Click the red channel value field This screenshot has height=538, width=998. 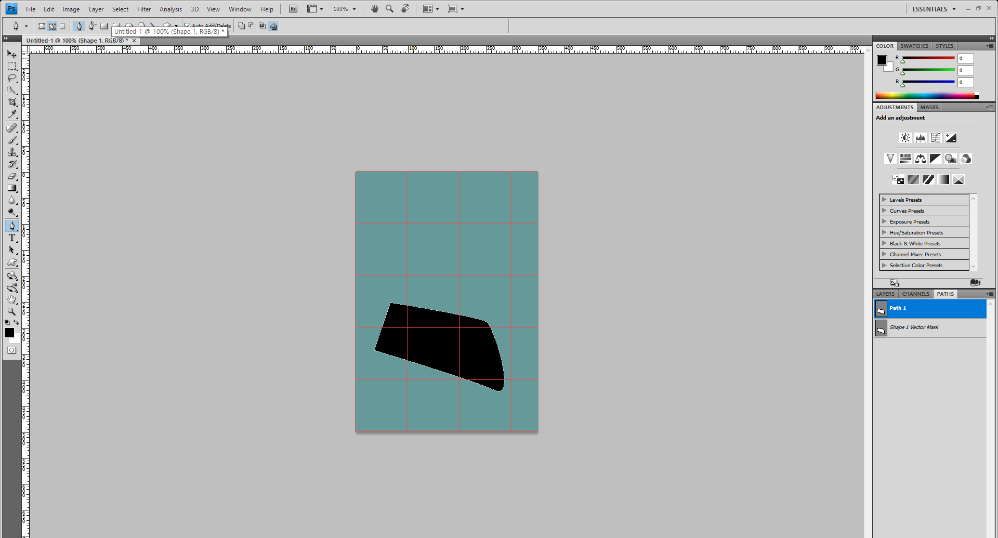965,59
